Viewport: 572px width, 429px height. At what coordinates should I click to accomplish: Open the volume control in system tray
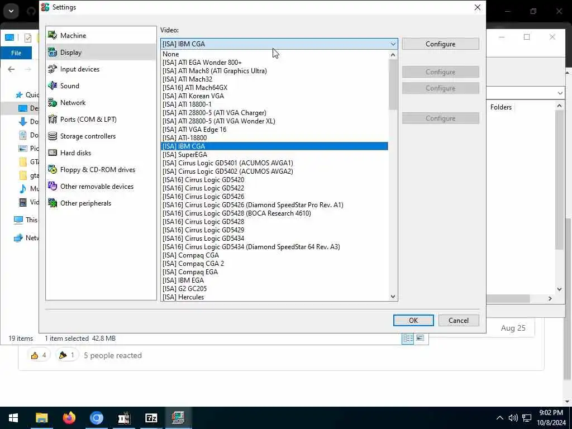point(513,418)
